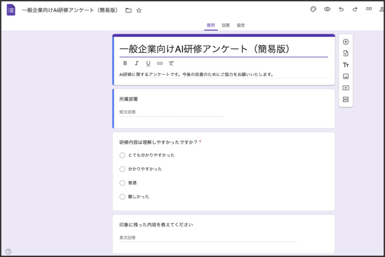385x257 pixels.
Task: Select the とても分かりやすかった option
Action: [x=122, y=155]
